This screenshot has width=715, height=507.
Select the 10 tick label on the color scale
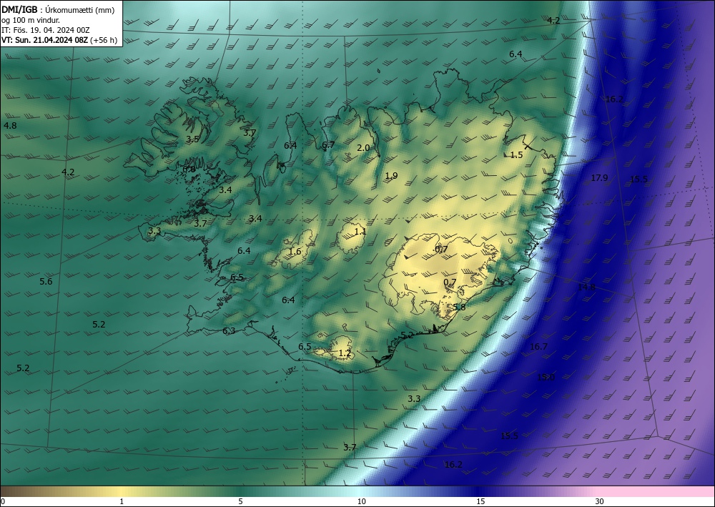361,501
